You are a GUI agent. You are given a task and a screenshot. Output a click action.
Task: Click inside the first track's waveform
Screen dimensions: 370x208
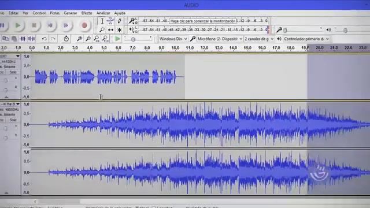(108, 77)
